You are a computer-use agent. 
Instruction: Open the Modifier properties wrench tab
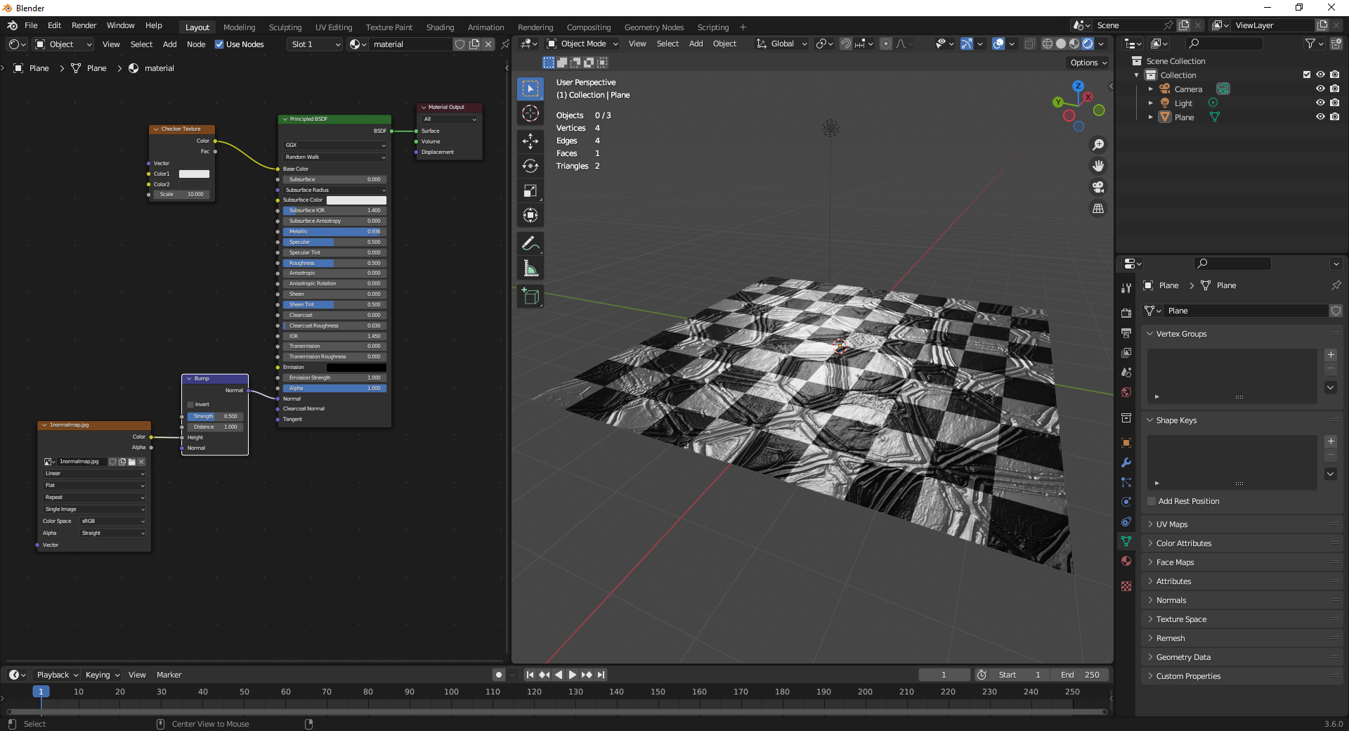(1126, 462)
